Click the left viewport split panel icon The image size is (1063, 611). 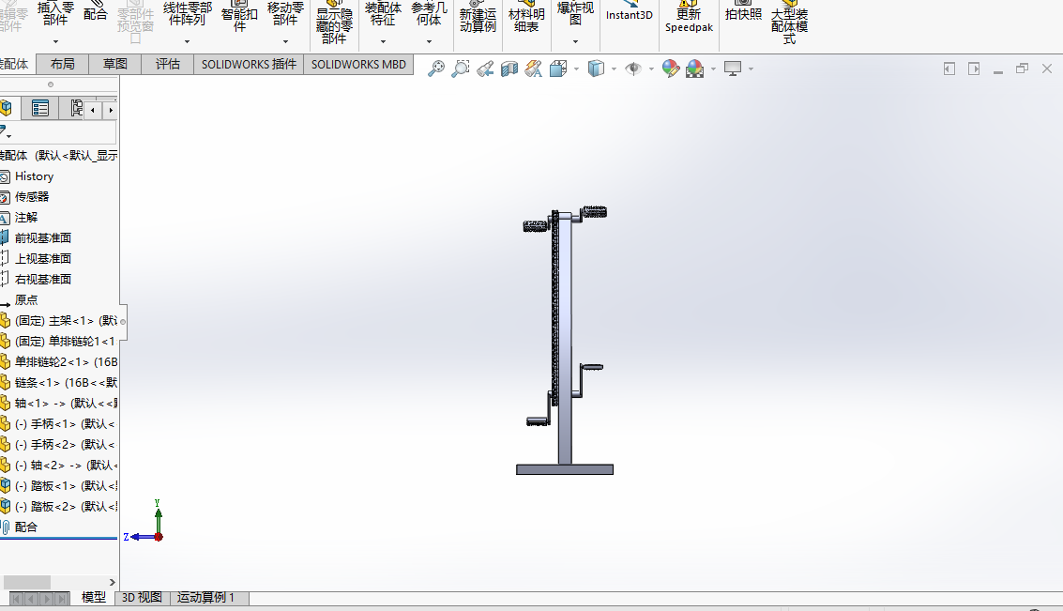click(949, 69)
